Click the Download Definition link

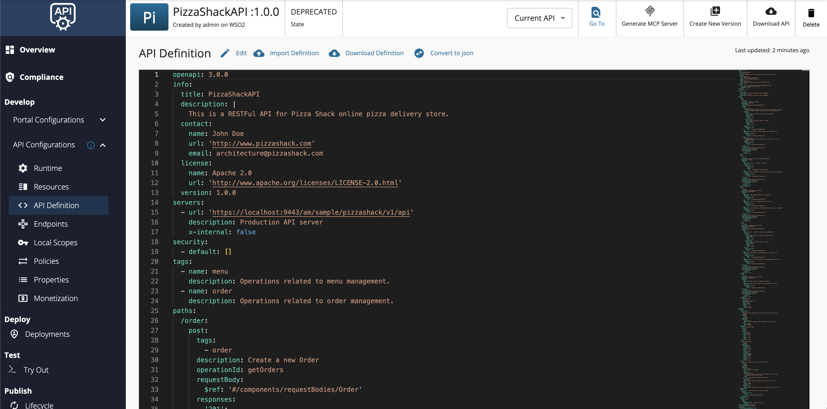374,53
